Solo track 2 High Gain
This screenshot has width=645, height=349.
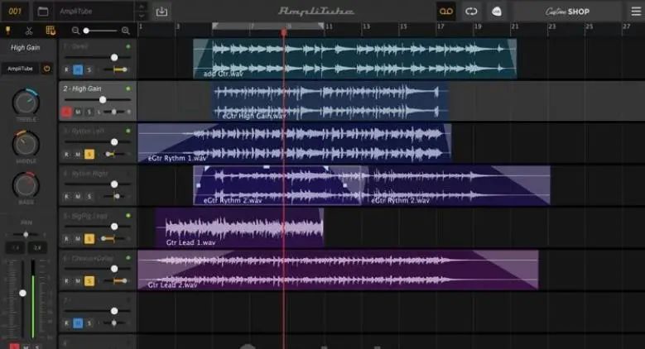pos(89,112)
